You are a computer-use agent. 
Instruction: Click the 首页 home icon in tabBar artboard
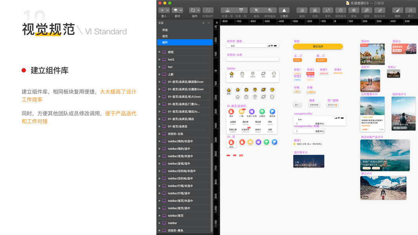click(x=232, y=74)
